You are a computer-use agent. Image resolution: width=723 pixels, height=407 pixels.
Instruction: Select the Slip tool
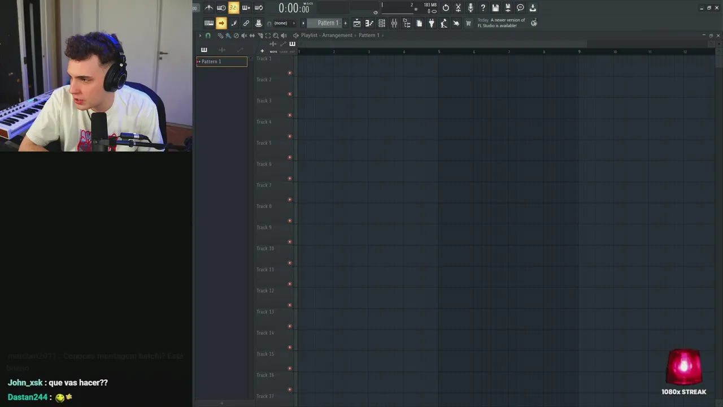tap(252, 36)
